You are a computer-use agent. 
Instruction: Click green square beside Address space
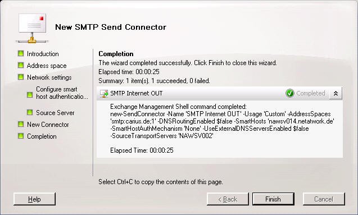tap(21, 65)
